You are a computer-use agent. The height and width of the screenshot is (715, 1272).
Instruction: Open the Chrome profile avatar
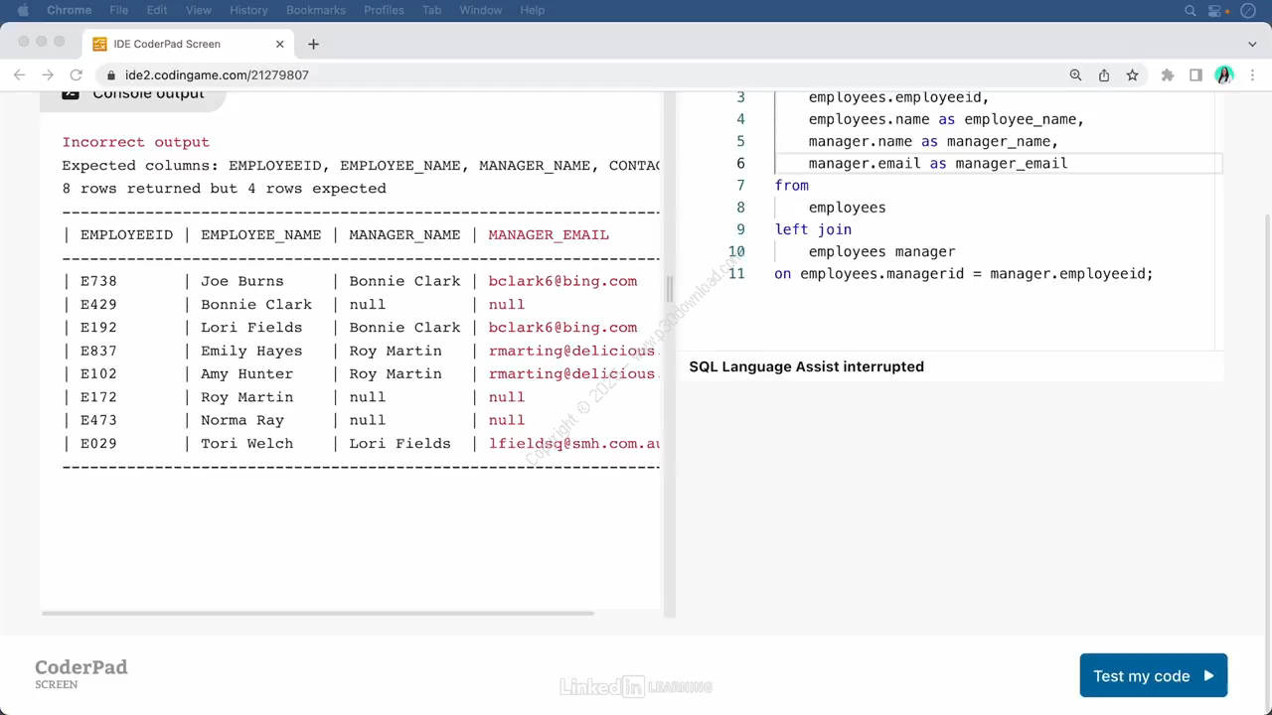tap(1224, 75)
